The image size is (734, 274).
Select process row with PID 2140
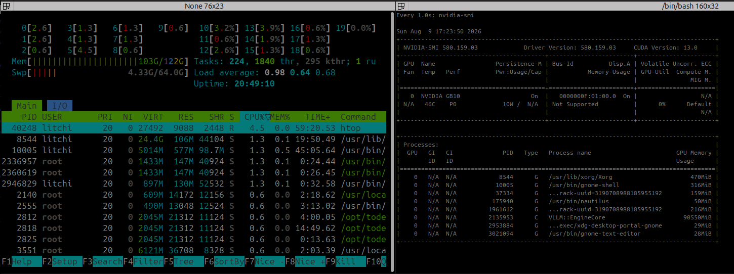click(x=194, y=195)
